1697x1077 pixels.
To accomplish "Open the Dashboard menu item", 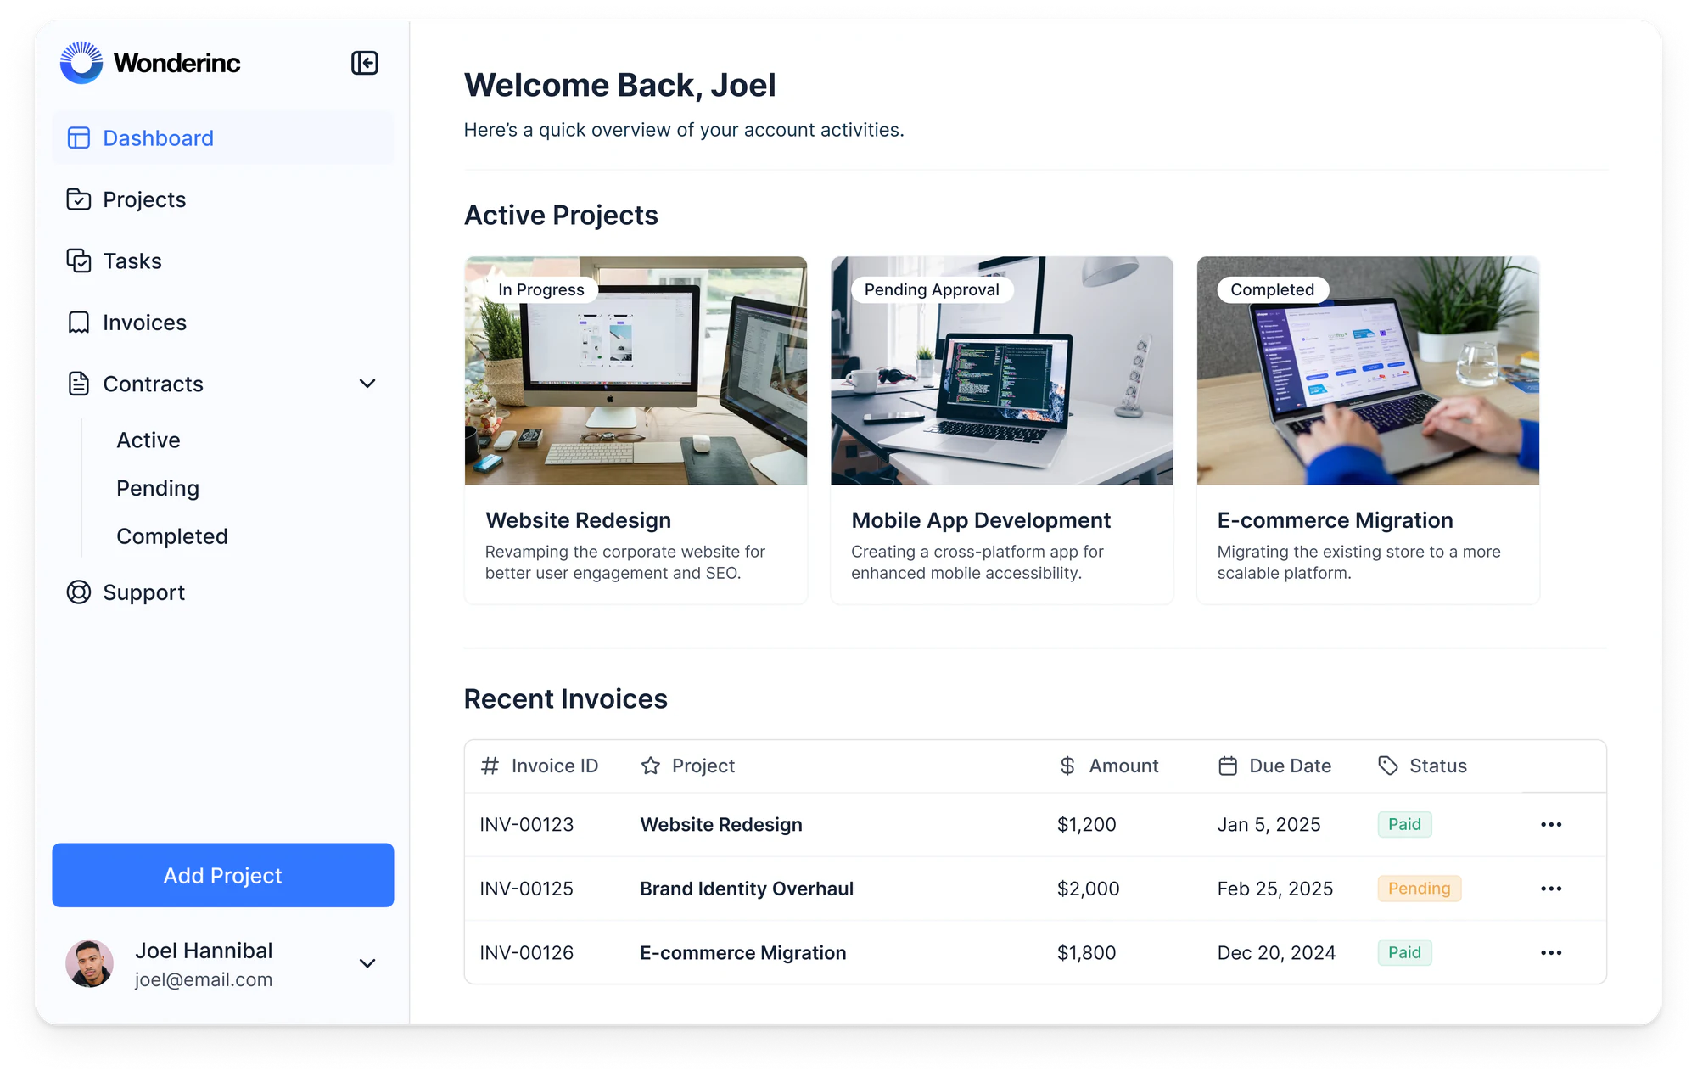I will [223, 138].
